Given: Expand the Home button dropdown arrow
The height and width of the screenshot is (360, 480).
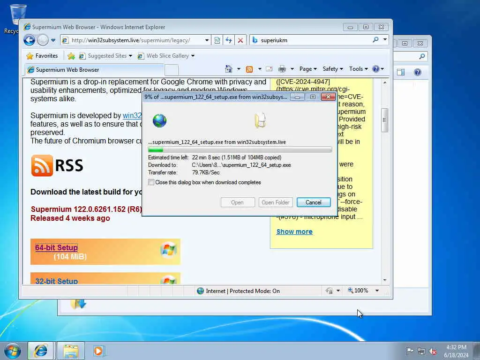Looking at the screenshot, I should (x=239, y=69).
